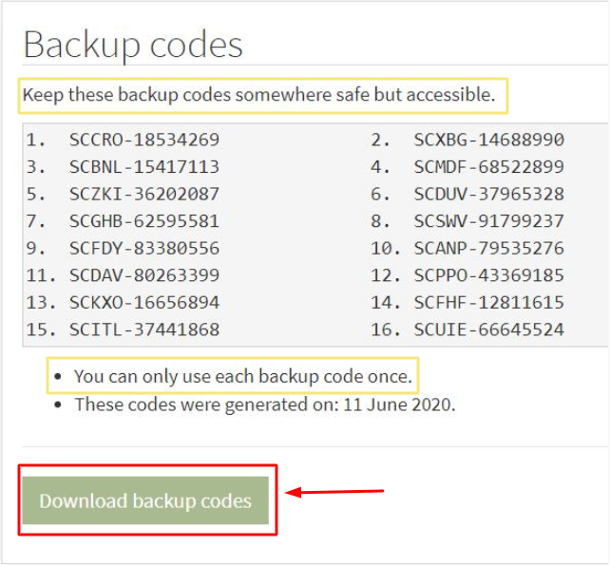Click backup code 9 SCFDY-83380556
Image resolution: width=610 pixels, height=565 pixels.
tap(143, 248)
